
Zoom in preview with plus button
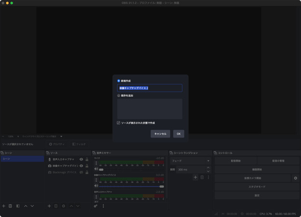point(18,136)
